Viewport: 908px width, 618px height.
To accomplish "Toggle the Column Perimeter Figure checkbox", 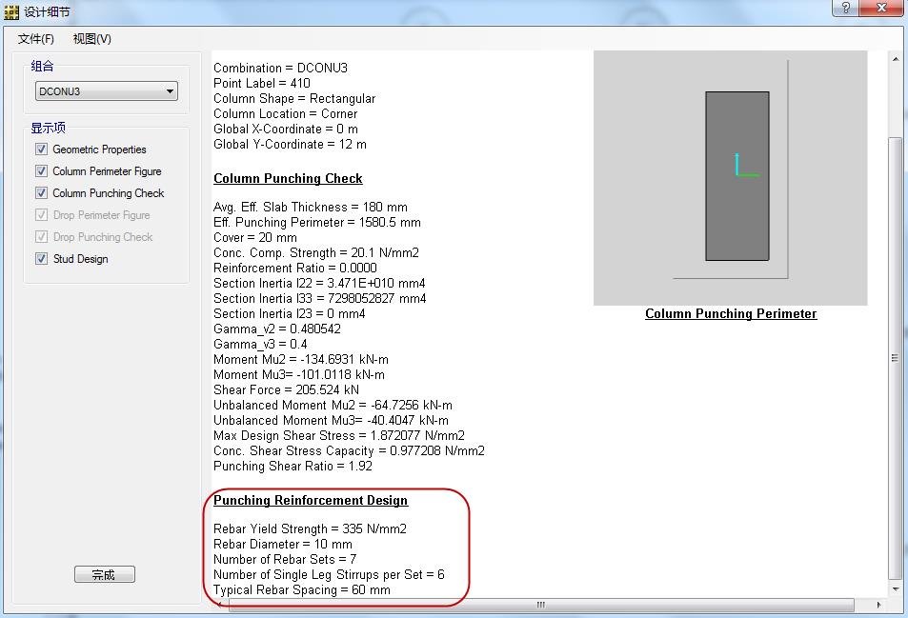I will (x=41, y=171).
